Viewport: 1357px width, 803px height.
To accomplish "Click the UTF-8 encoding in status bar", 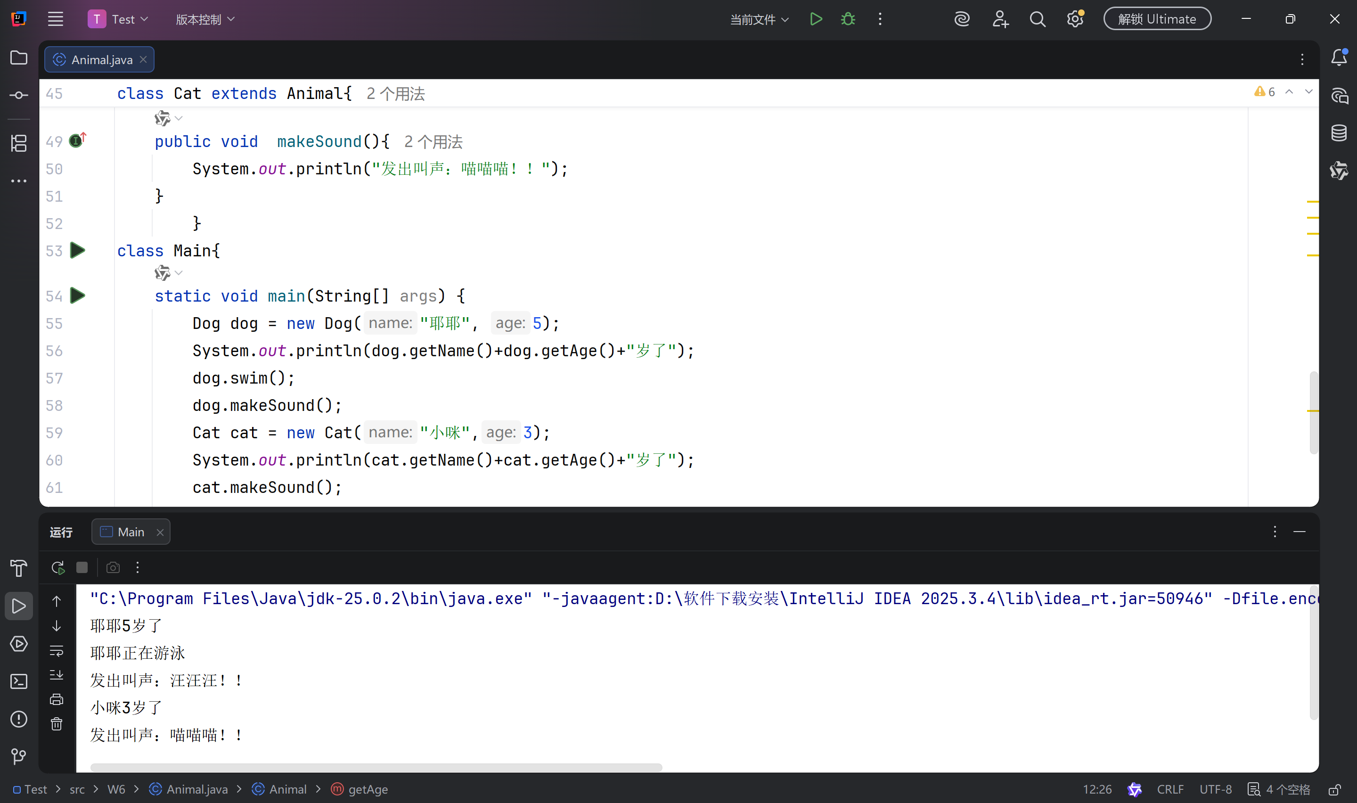I will tap(1215, 789).
